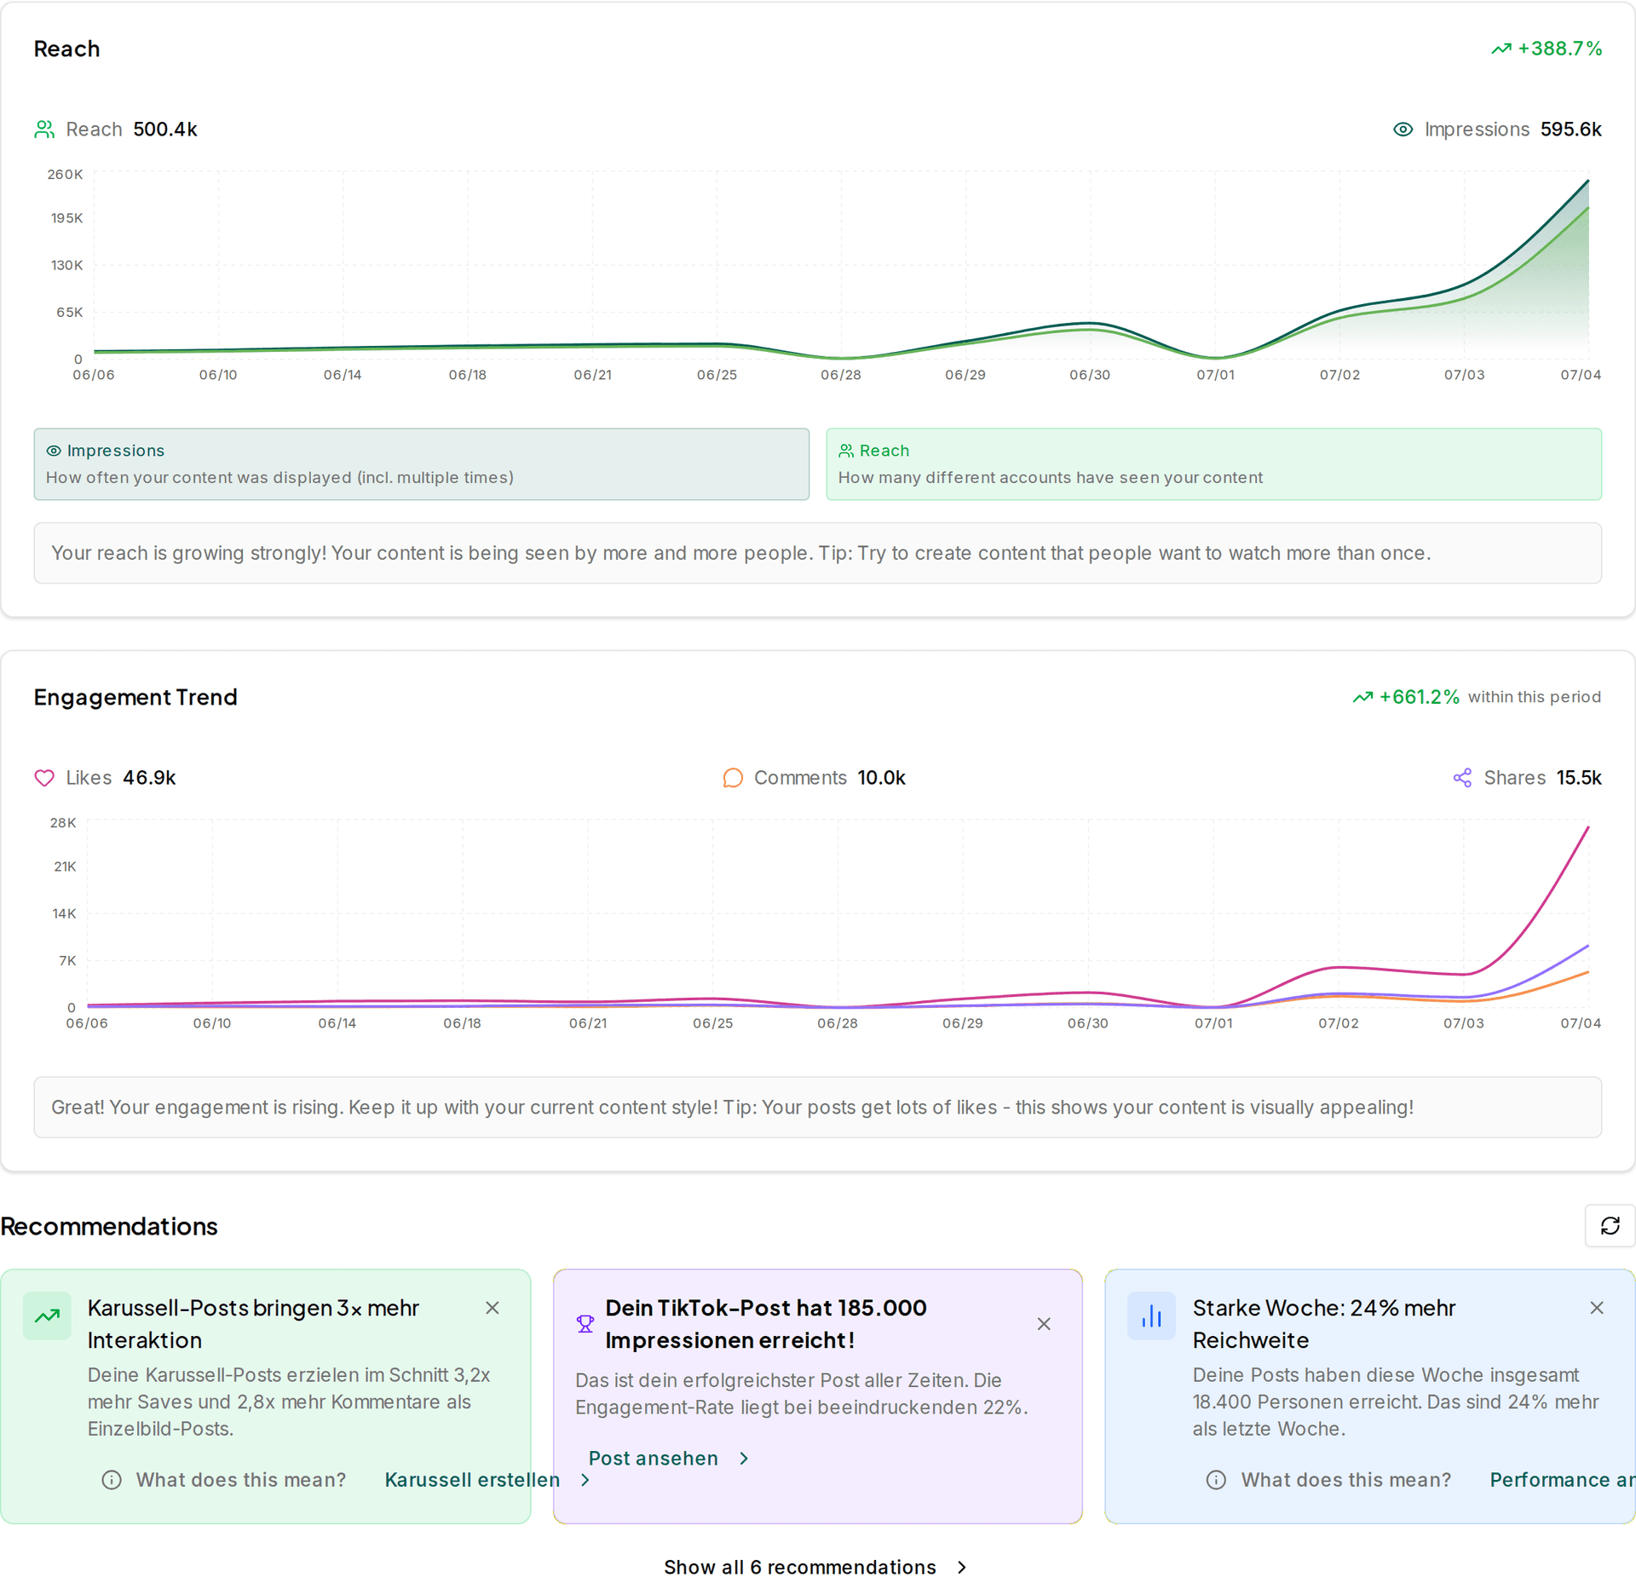The height and width of the screenshot is (1589, 1636).
Task: Click the 'Your reach is growing strongly' tip box
Action: (x=818, y=553)
